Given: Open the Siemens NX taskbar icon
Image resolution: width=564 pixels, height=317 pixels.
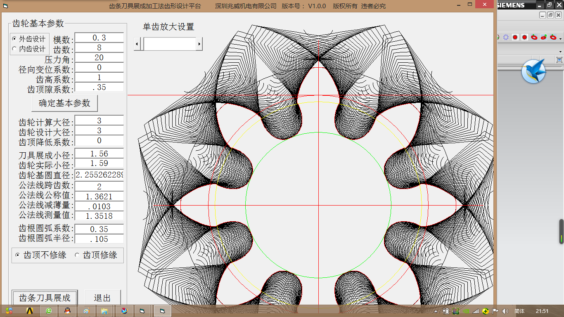Looking at the screenshot, I should click(124, 311).
